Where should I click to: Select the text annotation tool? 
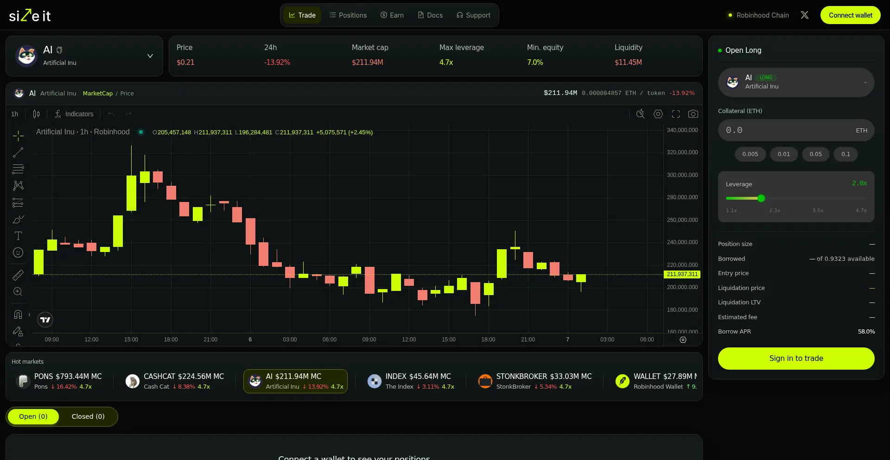[18, 236]
